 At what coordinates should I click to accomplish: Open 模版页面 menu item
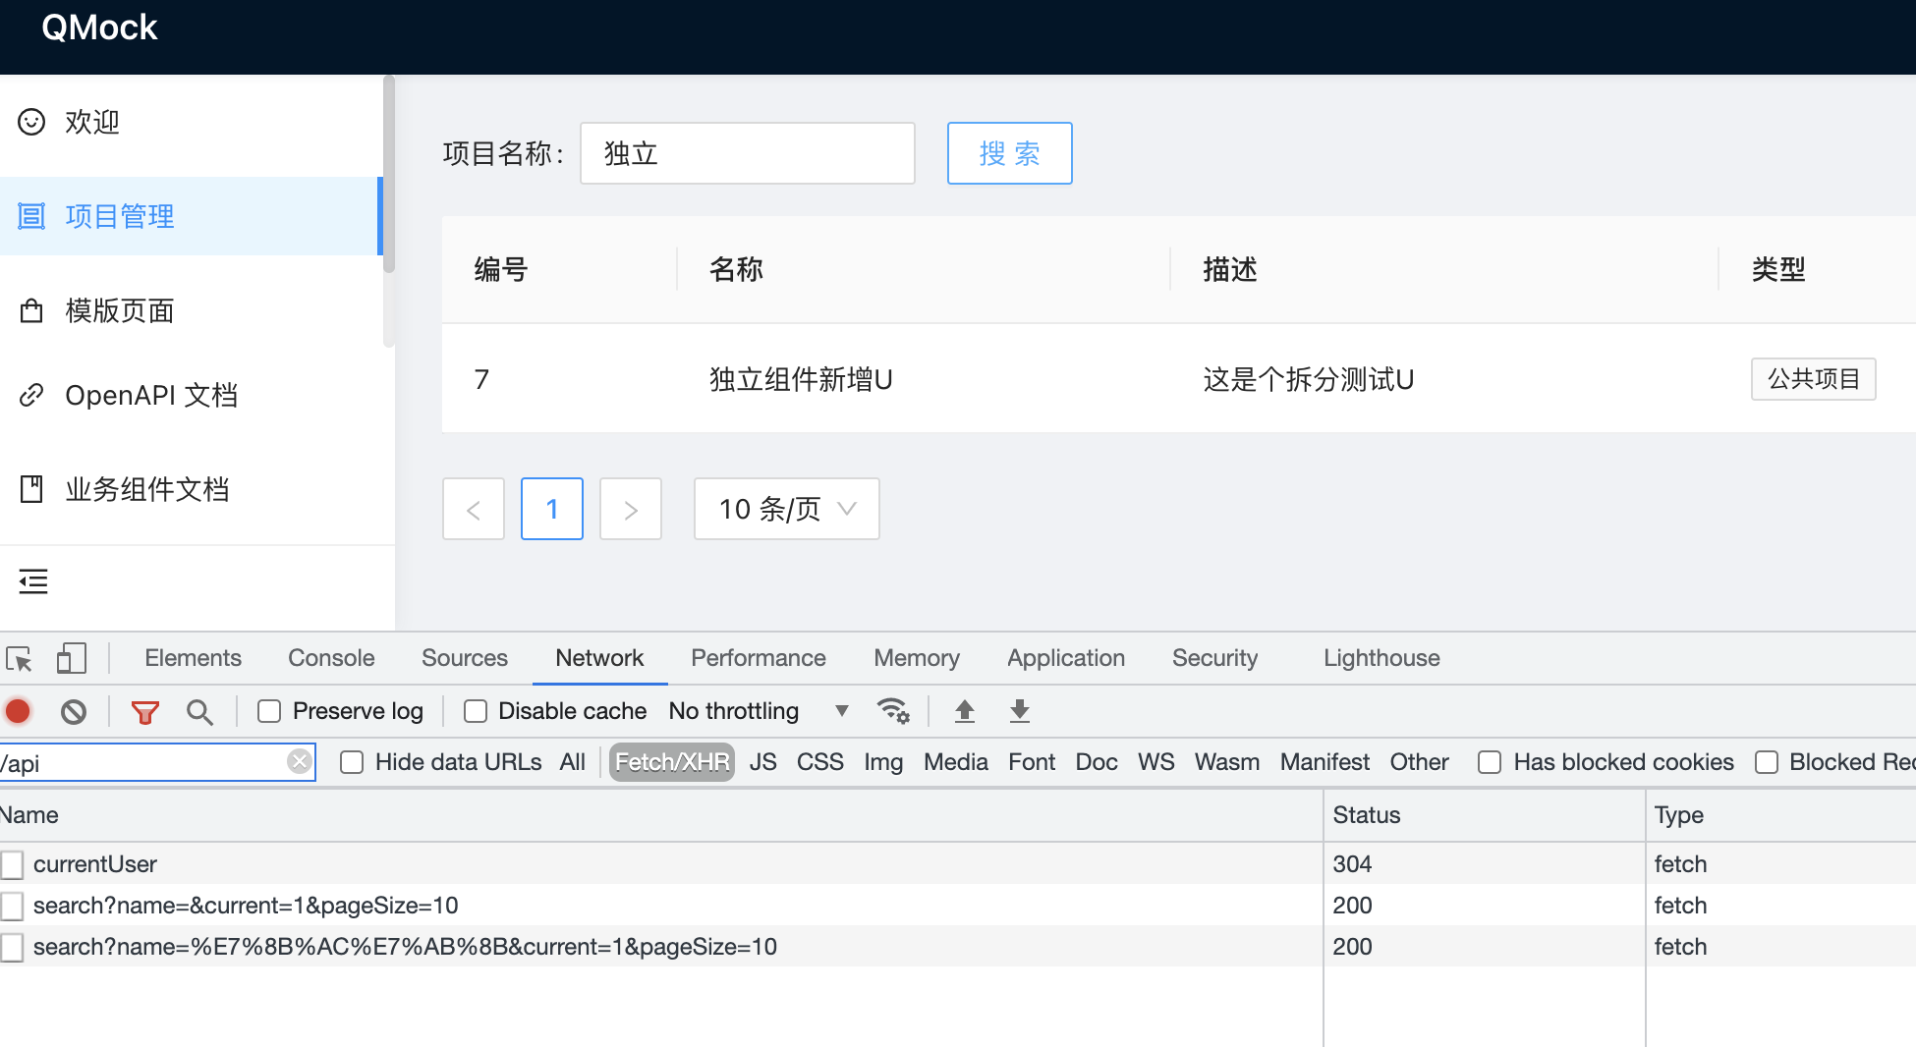pyautogui.click(x=191, y=310)
